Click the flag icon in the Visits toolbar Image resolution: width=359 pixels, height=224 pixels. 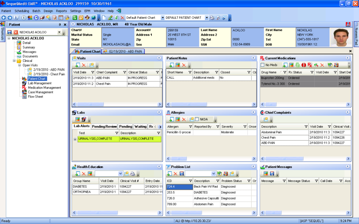[x=92, y=65]
